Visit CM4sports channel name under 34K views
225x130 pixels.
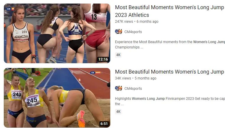click(133, 89)
